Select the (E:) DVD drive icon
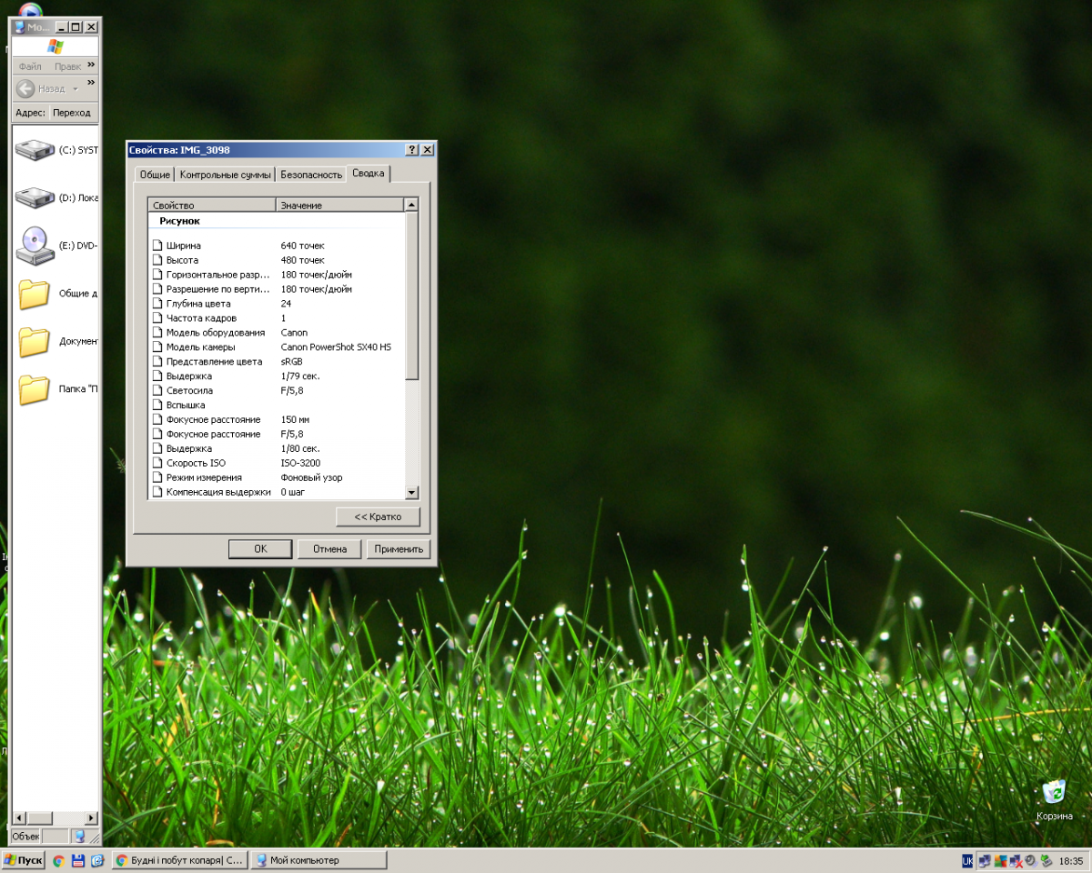Screen dimensions: 1092x873 (35, 245)
